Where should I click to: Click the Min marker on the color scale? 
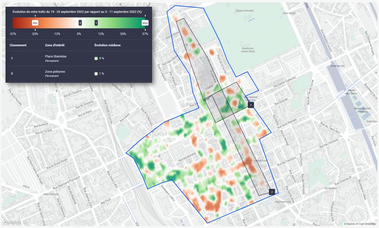pos(35,23)
